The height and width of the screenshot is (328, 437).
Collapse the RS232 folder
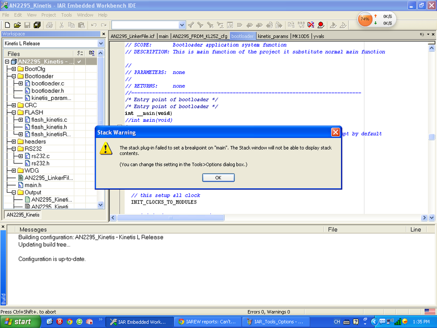(14, 148)
